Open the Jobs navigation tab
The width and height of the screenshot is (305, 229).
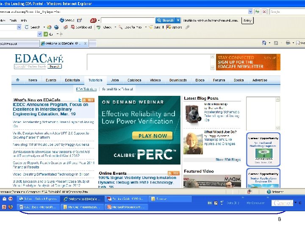tap(115, 80)
